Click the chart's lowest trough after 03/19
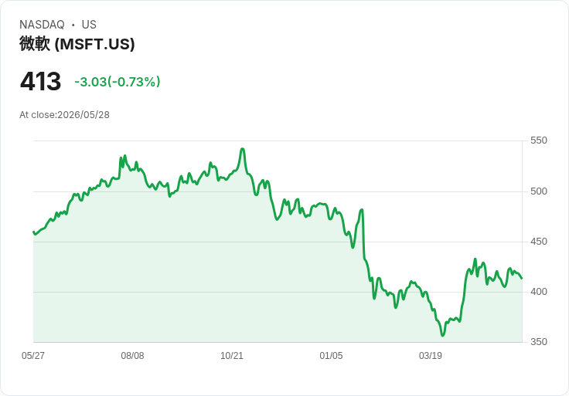 (442, 335)
